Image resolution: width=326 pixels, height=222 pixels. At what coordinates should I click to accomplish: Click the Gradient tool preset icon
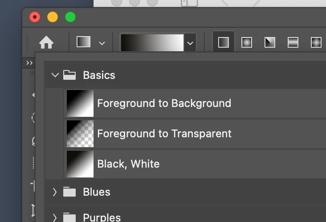pos(84,42)
